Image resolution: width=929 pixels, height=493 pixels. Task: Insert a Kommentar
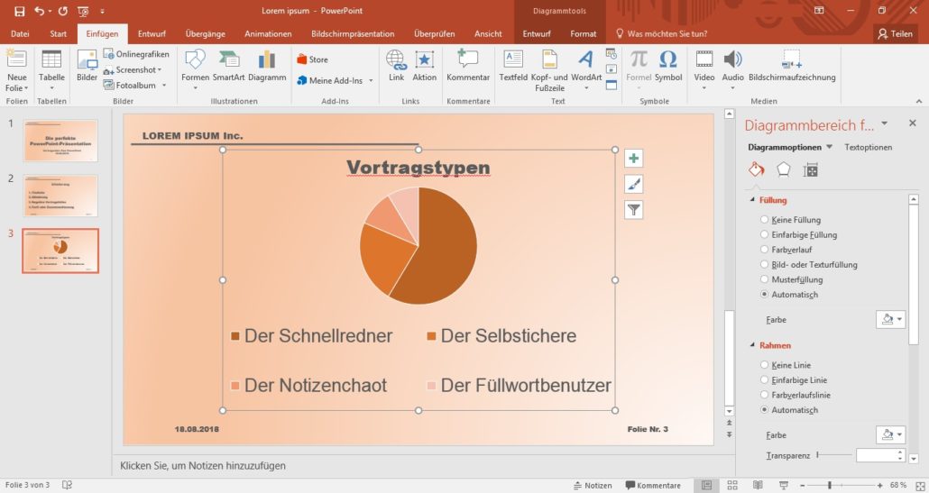point(468,67)
